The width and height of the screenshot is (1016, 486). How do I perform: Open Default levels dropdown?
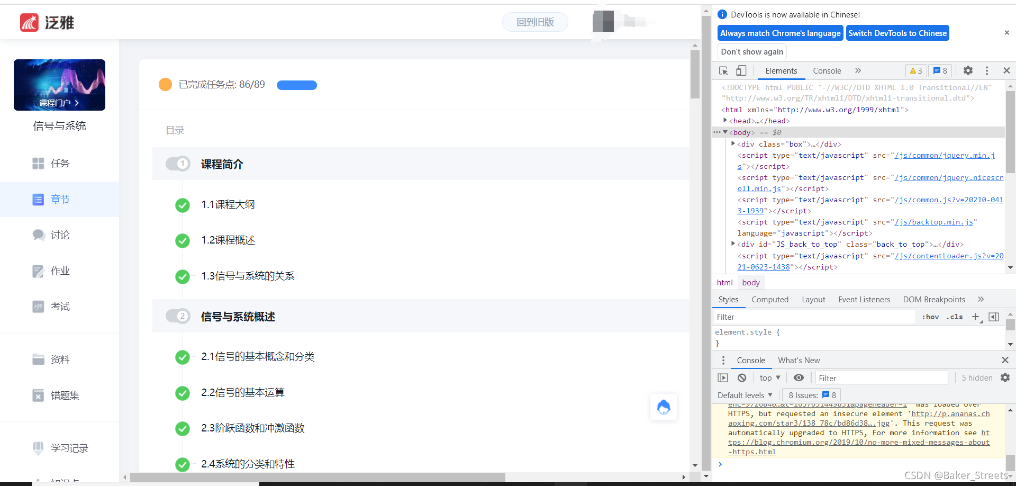point(745,395)
